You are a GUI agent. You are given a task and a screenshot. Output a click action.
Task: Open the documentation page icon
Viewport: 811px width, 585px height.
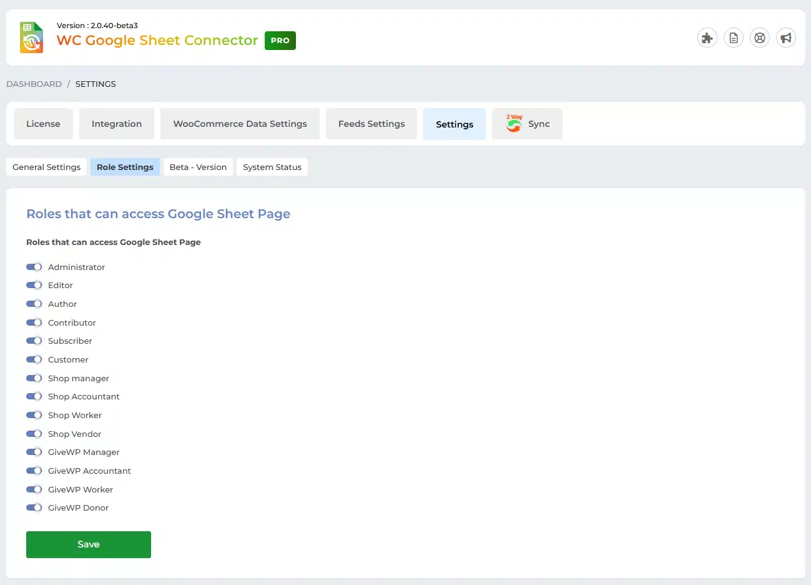click(734, 38)
